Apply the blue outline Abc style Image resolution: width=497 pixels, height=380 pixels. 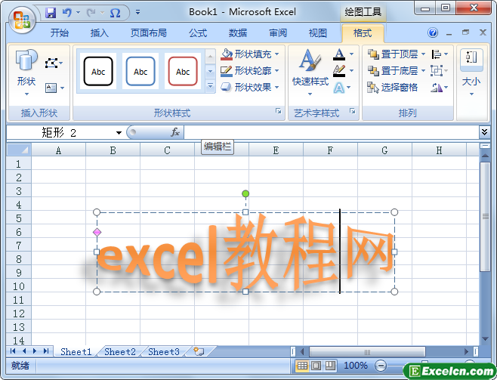[140, 71]
